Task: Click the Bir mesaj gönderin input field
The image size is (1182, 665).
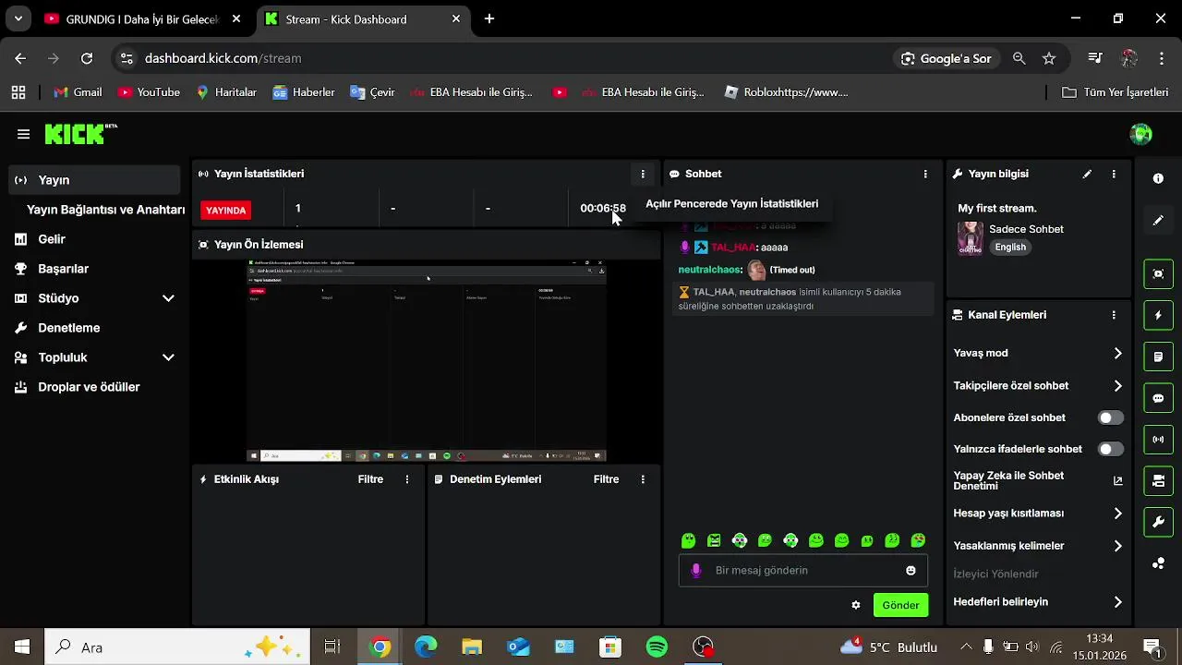Action: [803, 571]
